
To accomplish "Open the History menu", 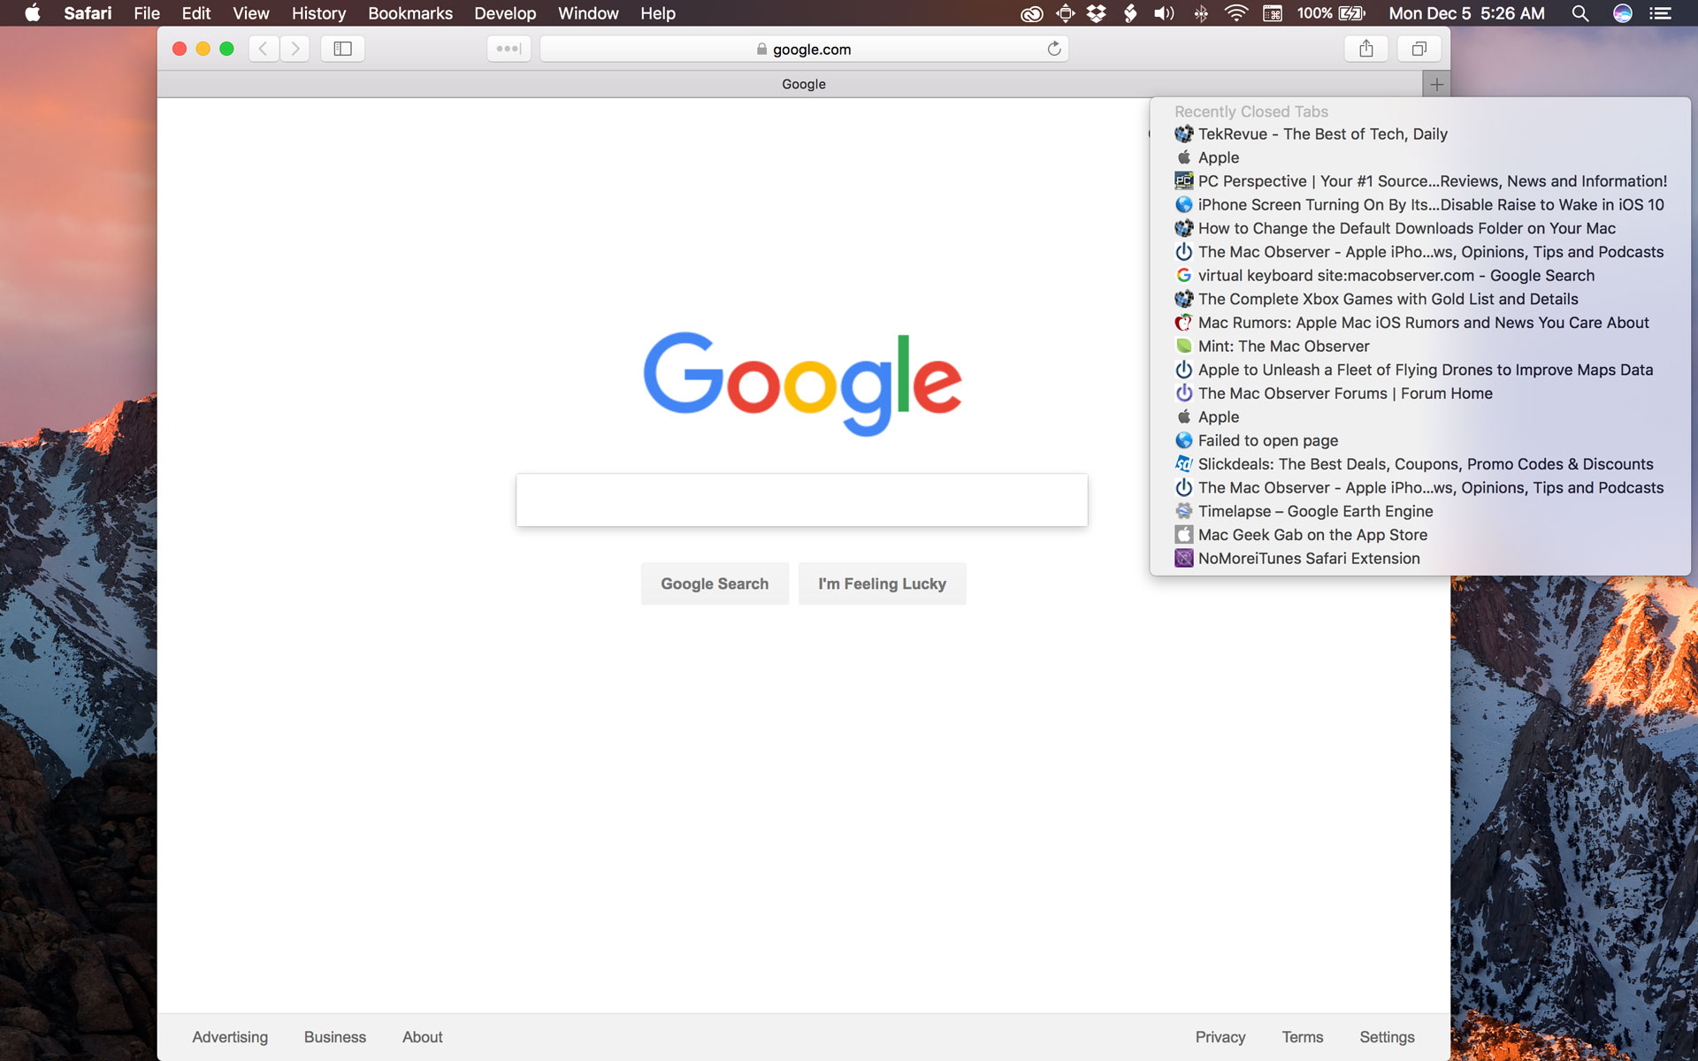I will coord(318,13).
